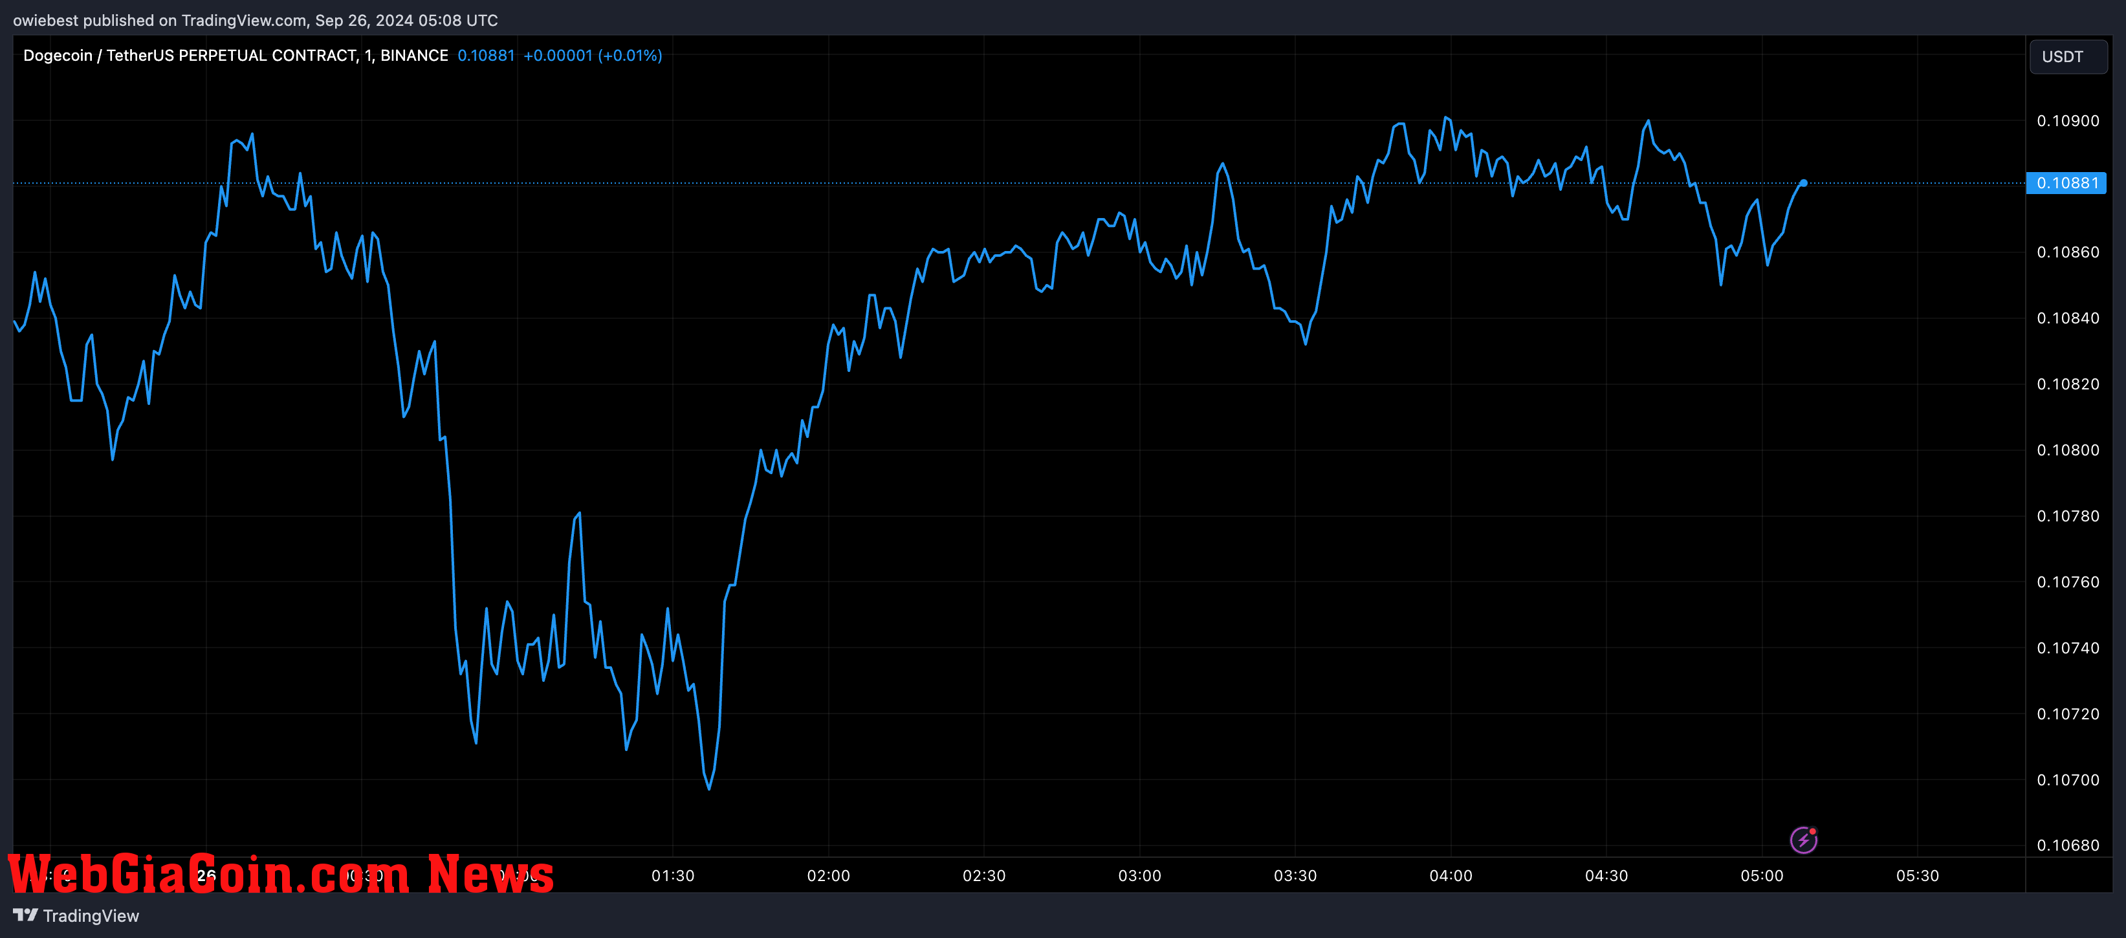Click the 01:30 time axis label

tap(673, 876)
